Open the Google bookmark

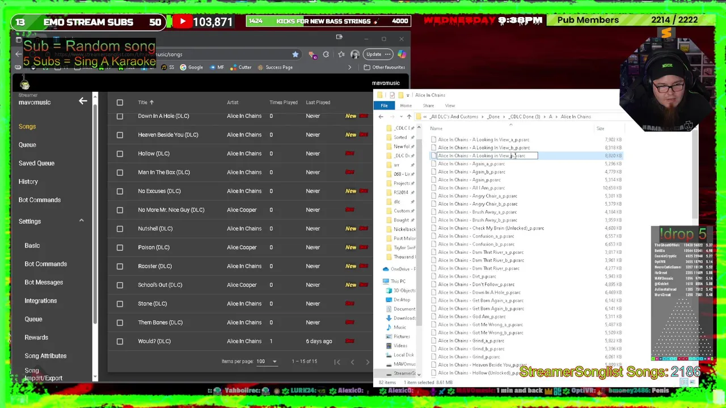click(191, 67)
